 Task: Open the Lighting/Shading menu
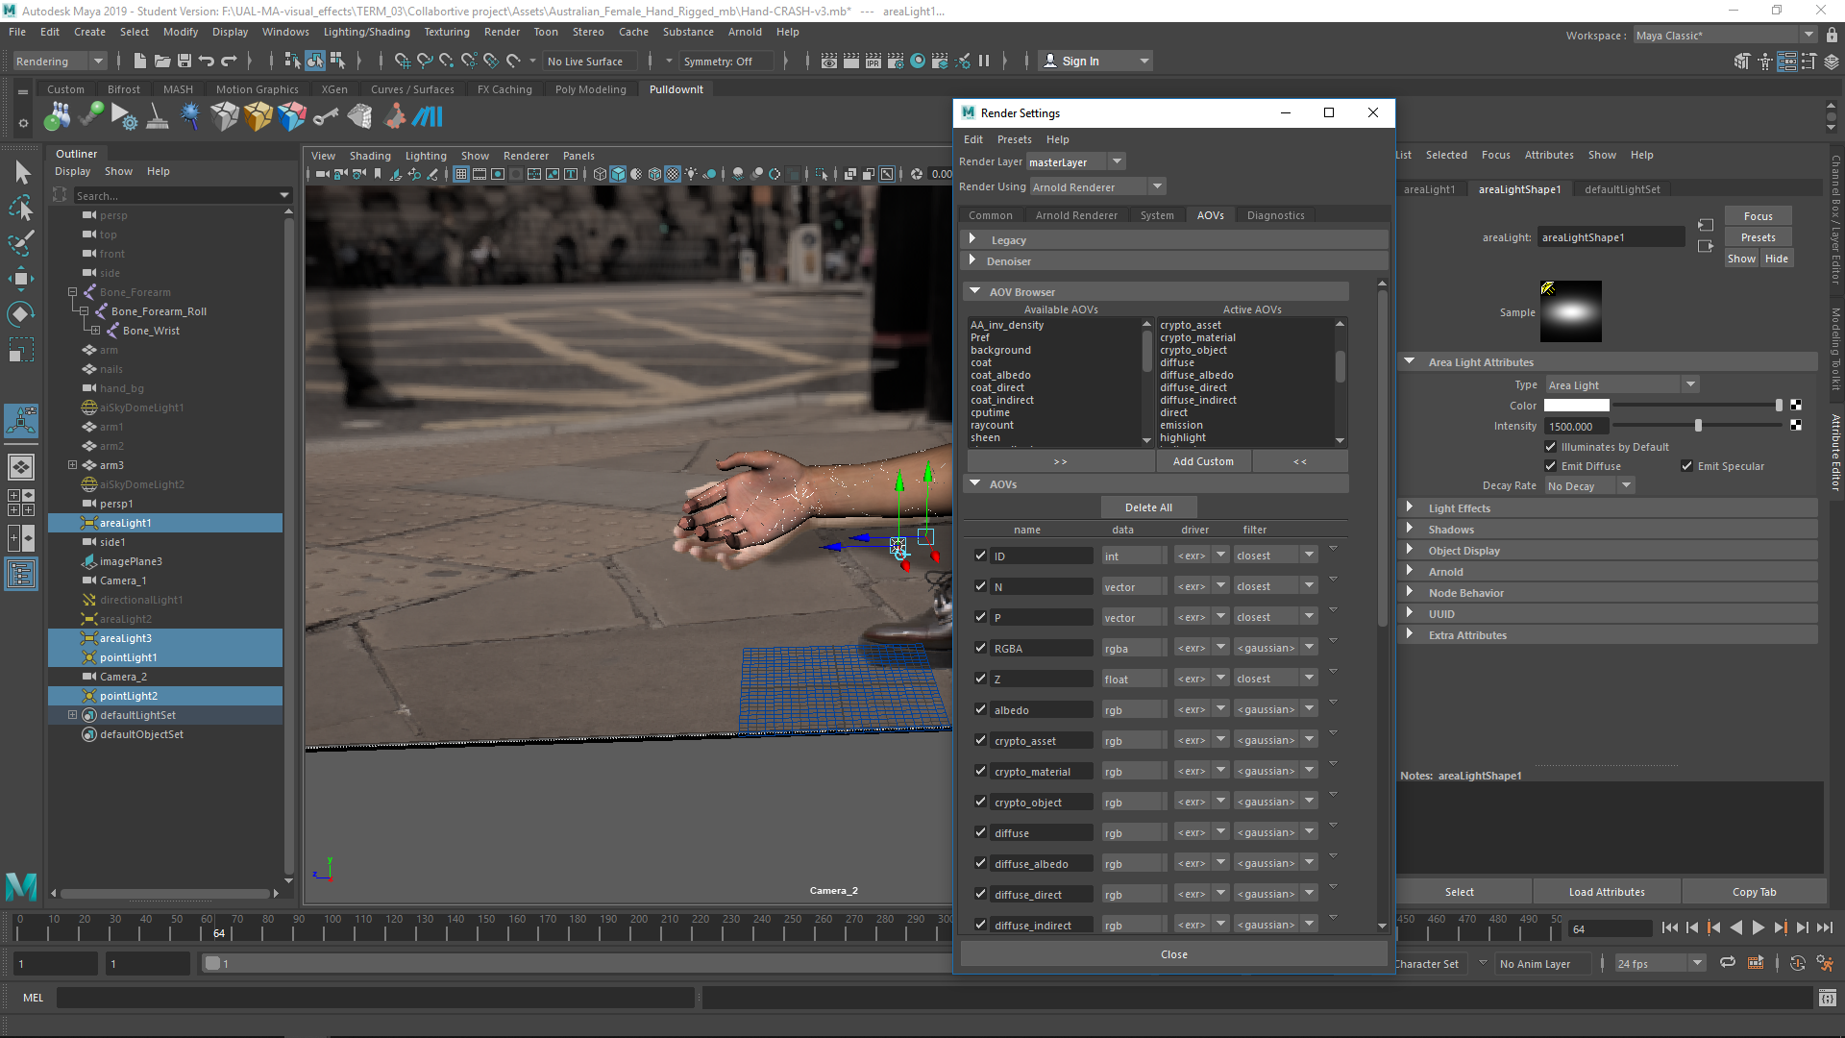click(366, 32)
